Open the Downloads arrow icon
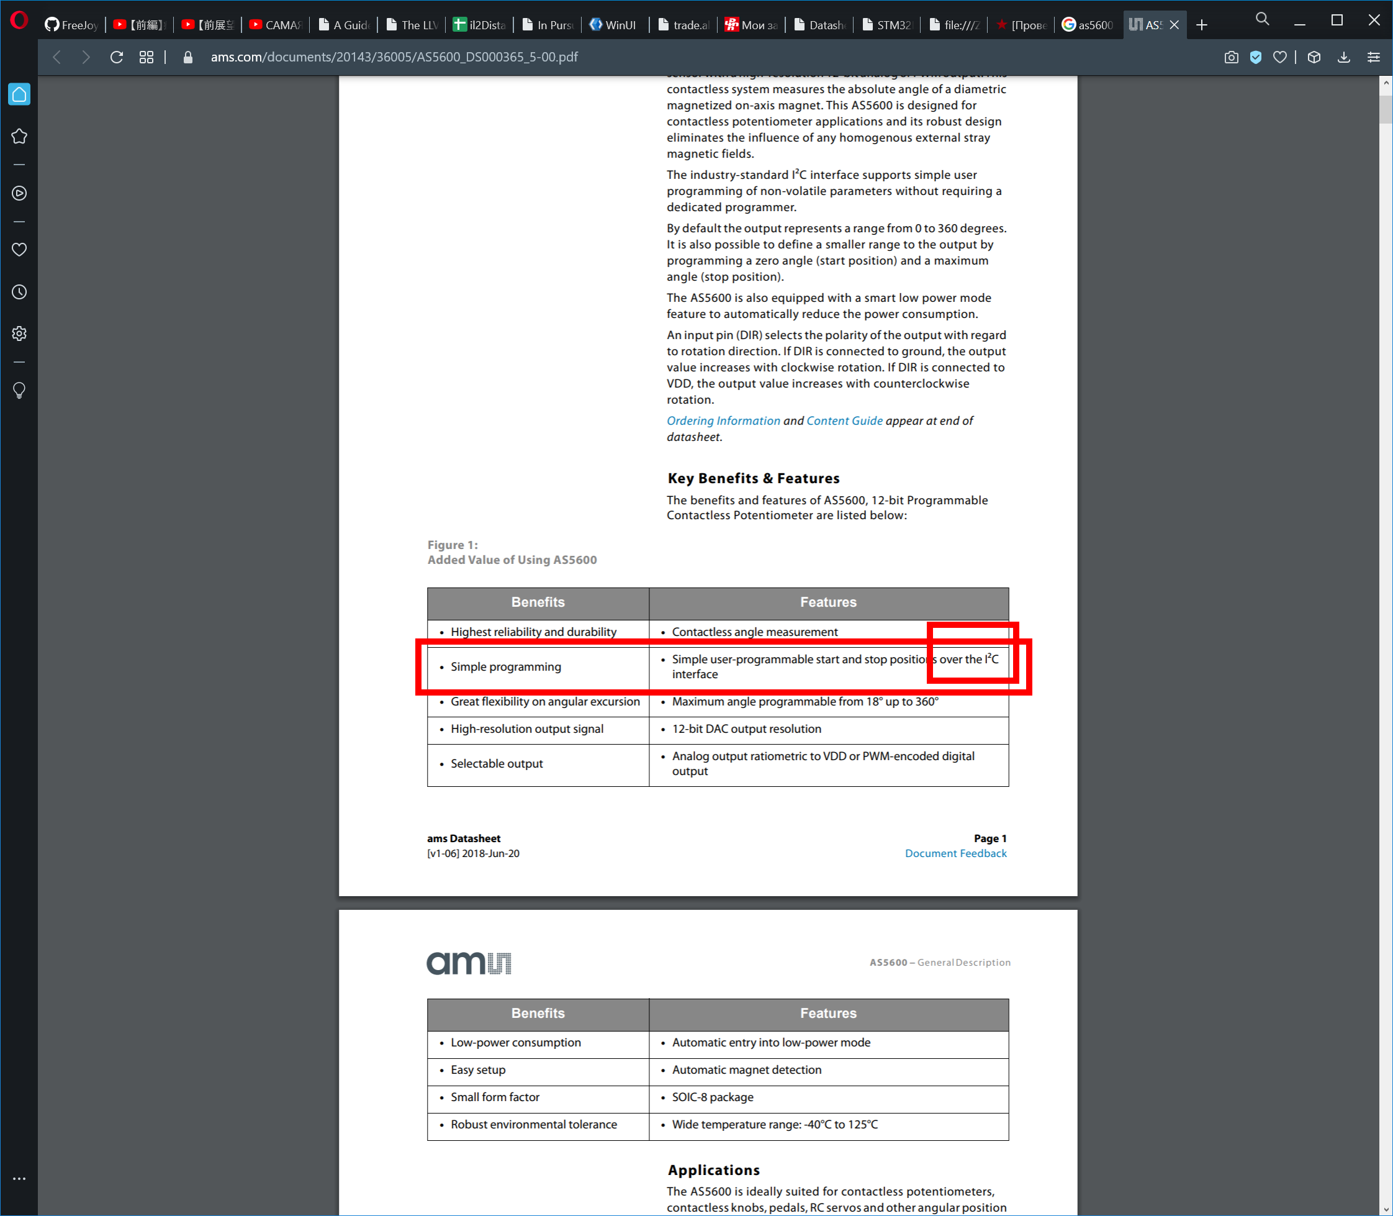 [1343, 57]
